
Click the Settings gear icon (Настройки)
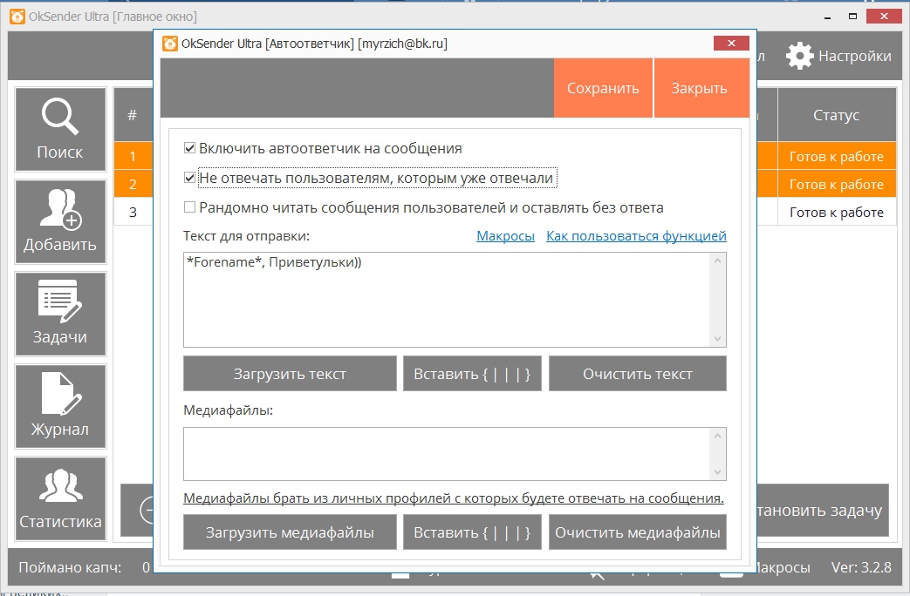click(799, 56)
